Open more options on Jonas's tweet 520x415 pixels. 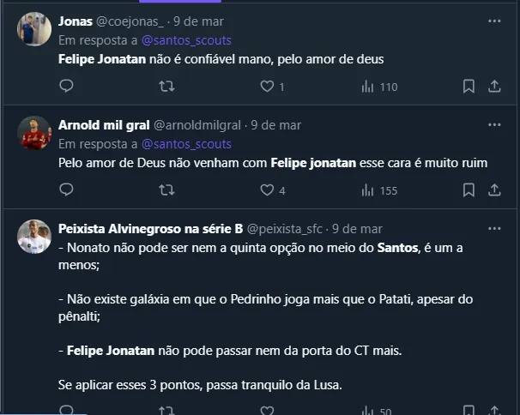(x=494, y=21)
